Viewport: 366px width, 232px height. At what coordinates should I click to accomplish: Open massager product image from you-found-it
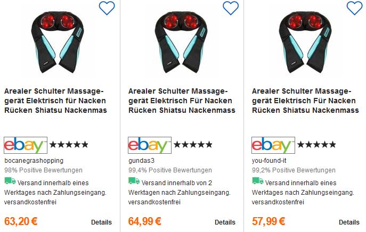[x=305, y=42]
